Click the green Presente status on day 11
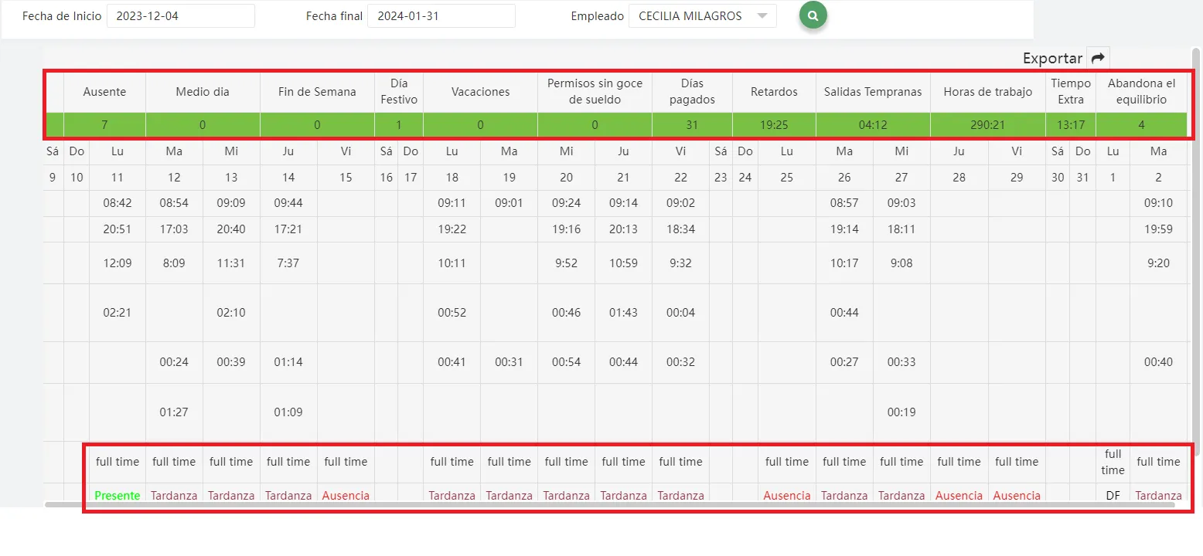 coord(118,495)
